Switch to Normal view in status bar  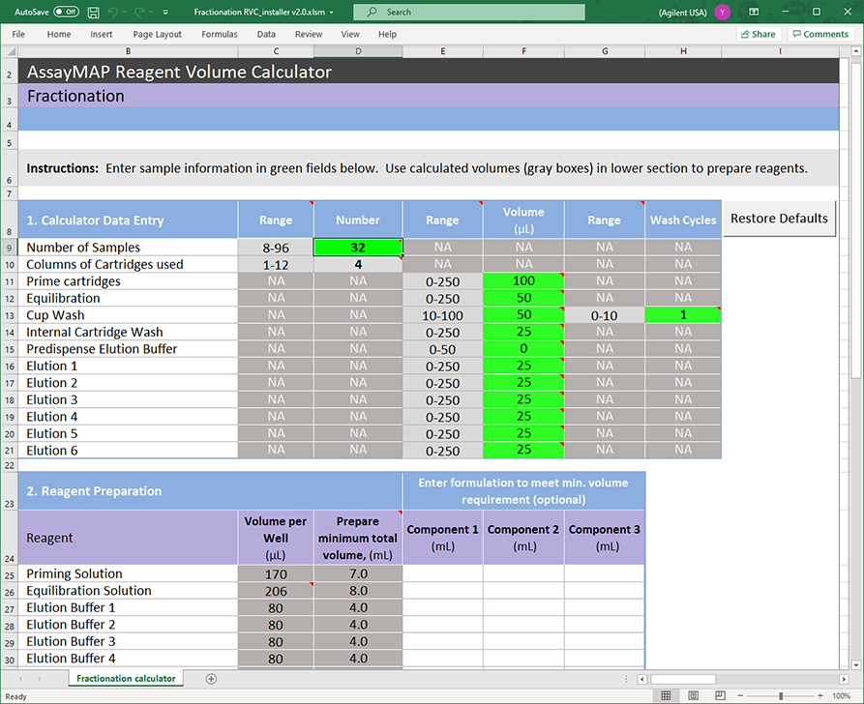pos(666,695)
